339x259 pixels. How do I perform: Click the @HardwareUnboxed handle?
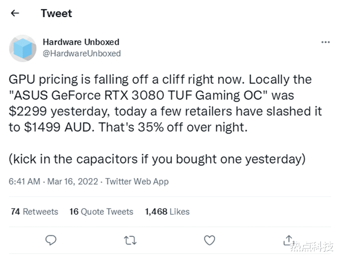click(82, 53)
